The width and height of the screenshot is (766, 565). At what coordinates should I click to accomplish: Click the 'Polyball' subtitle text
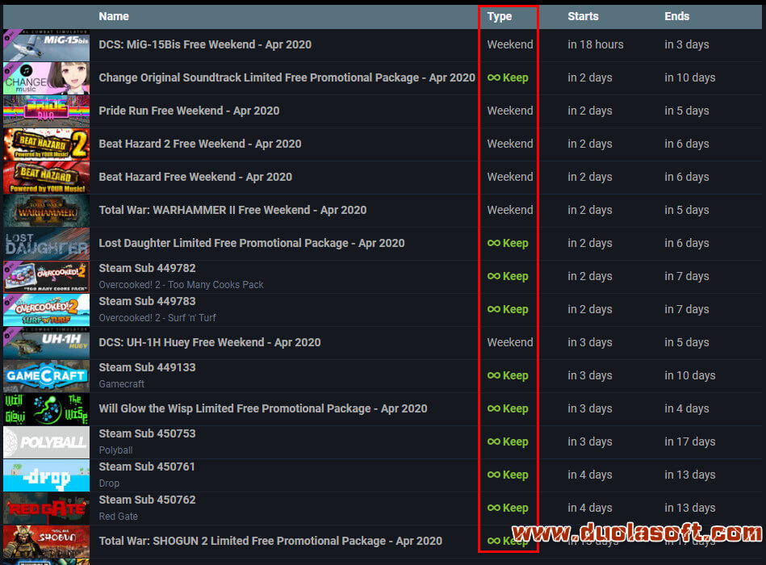pos(115,450)
